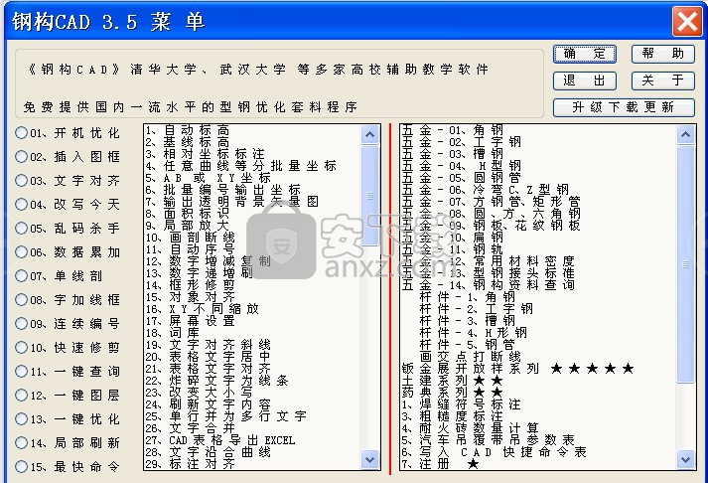Select list item 18、词库
The image size is (708, 483).
coord(172,333)
